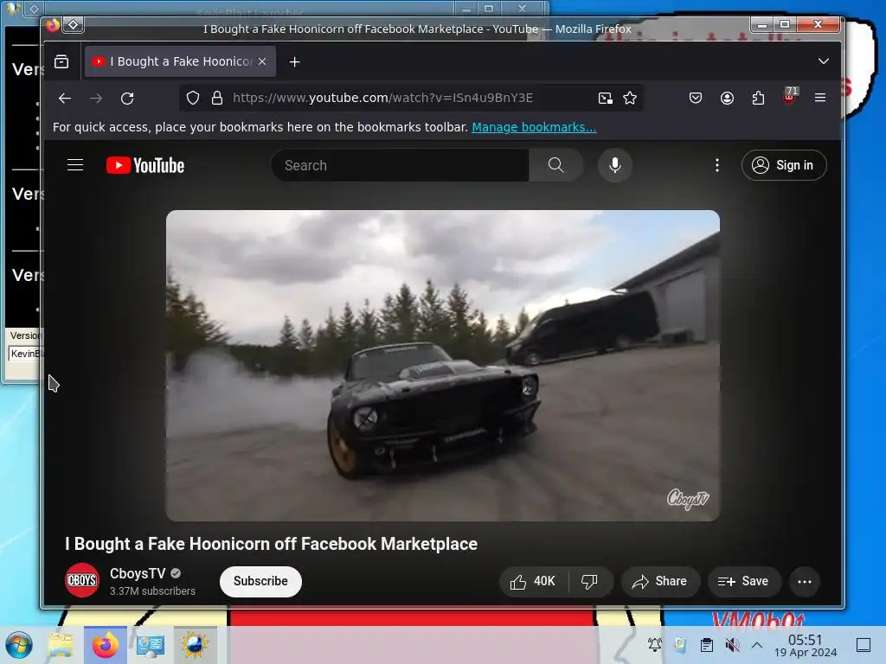Bookmark this page with the star
The image size is (886, 664).
(630, 99)
